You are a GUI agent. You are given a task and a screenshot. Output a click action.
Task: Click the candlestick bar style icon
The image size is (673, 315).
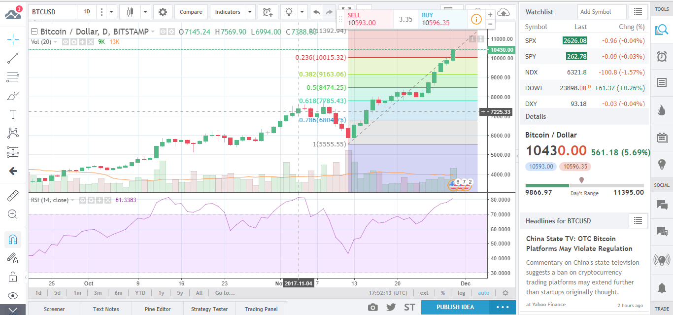point(130,12)
